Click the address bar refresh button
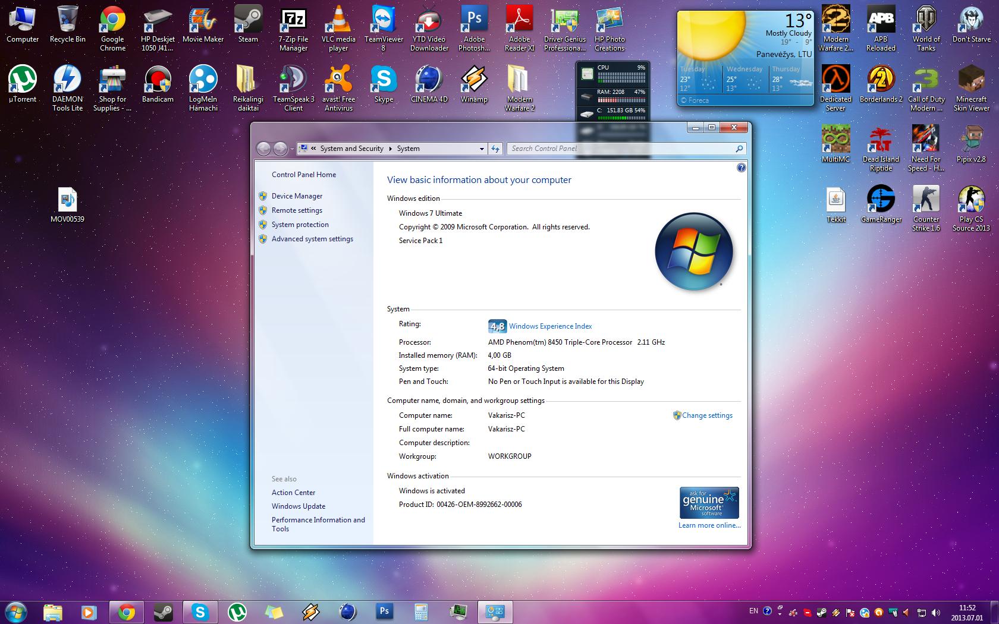Screen dimensions: 999x624 [495, 149]
